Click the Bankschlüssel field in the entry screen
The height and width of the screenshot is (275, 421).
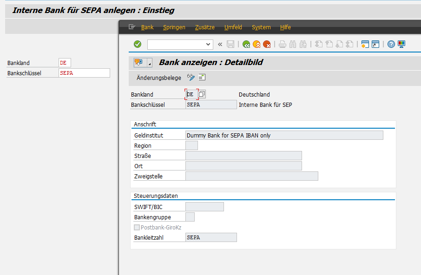(84, 73)
